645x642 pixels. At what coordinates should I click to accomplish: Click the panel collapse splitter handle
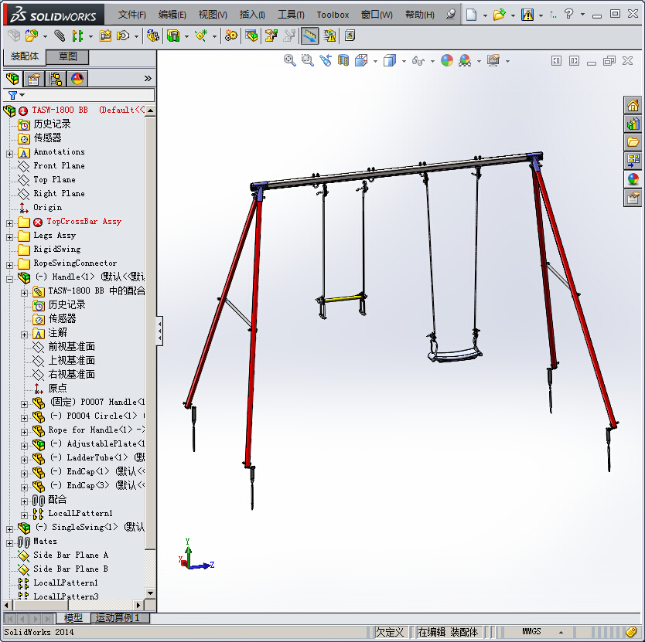(x=159, y=331)
